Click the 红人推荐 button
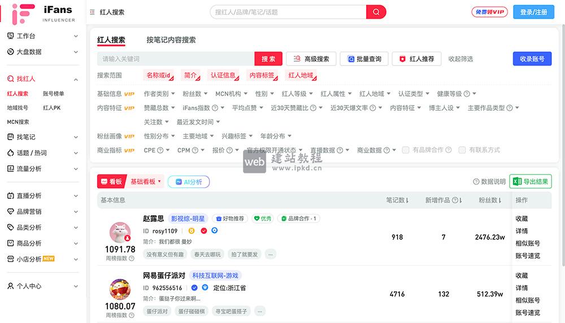The width and height of the screenshot is (565, 323). (x=416, y=59)
